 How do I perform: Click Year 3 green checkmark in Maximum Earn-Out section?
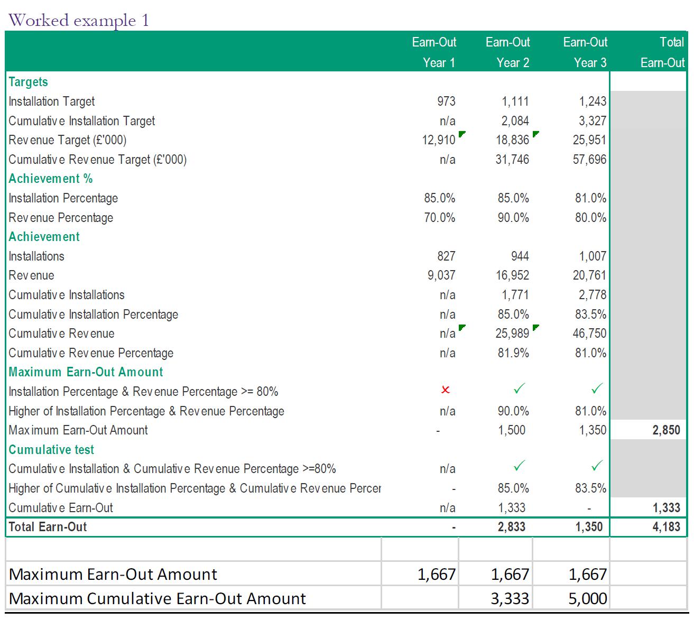tap(596, 390)
